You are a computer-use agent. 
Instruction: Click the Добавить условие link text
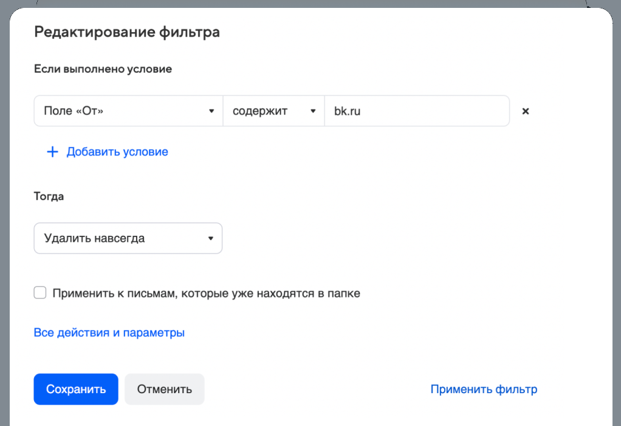coord(117,152)
